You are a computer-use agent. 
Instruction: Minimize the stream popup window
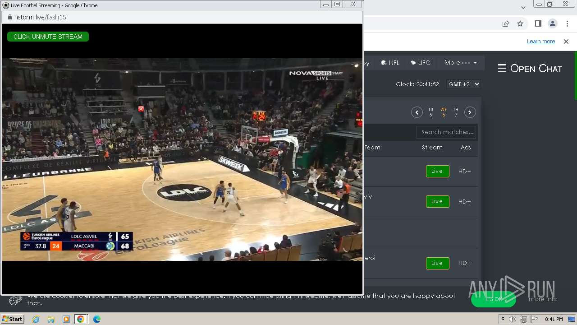tap(326, 4)
